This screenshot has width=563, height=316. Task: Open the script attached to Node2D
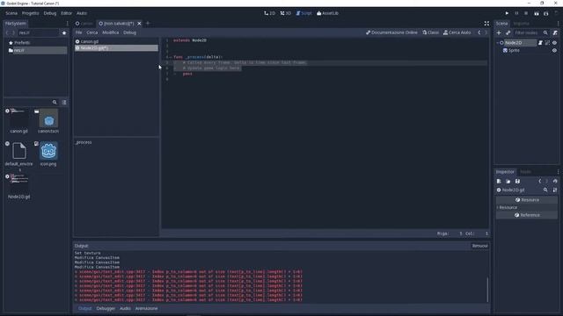point(540,43)
